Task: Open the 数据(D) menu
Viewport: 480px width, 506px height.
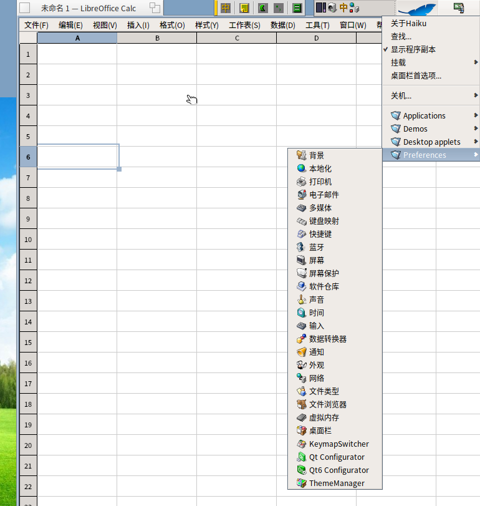Action: [283, 25]
